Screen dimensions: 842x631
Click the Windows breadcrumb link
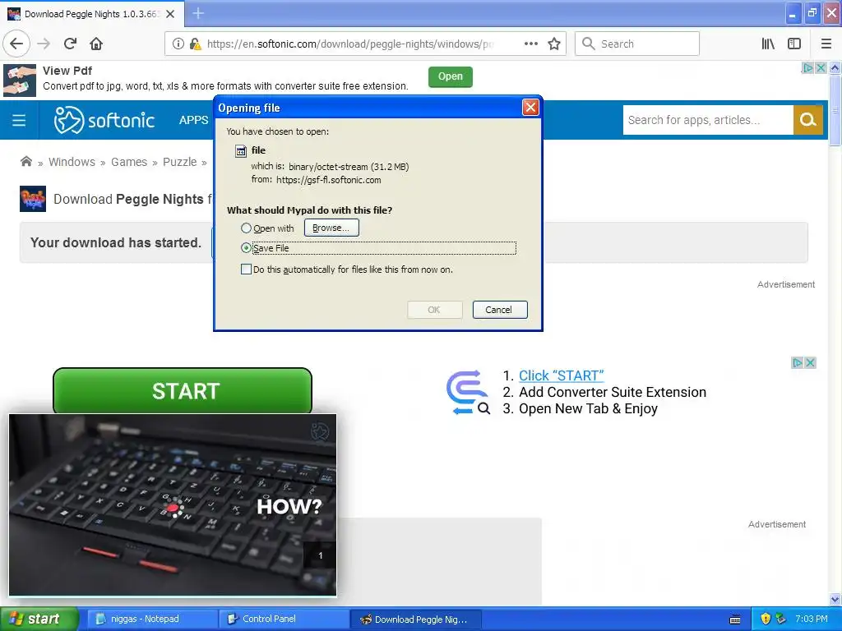72,162
